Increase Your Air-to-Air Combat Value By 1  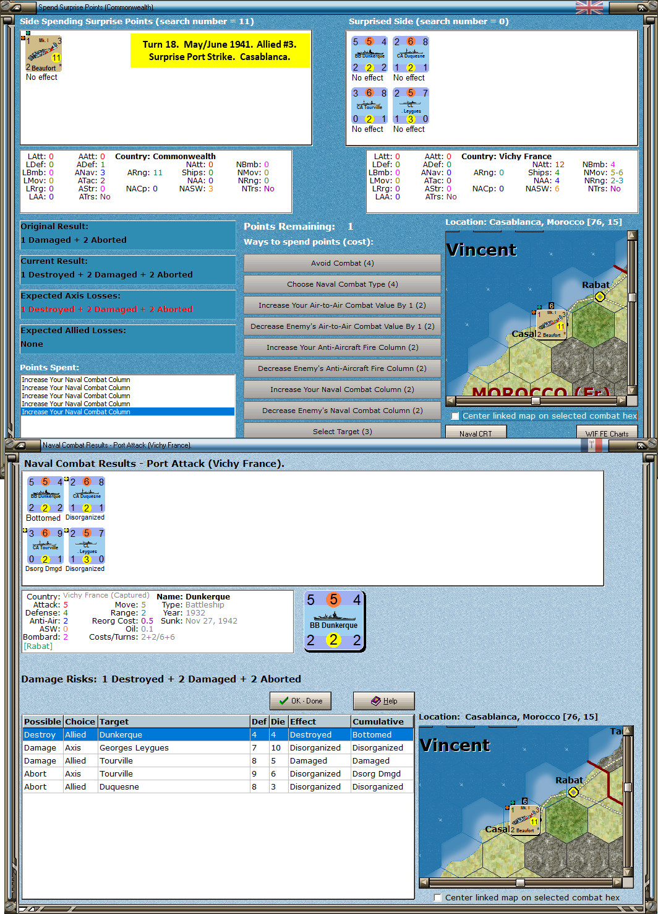coord(342,305)
